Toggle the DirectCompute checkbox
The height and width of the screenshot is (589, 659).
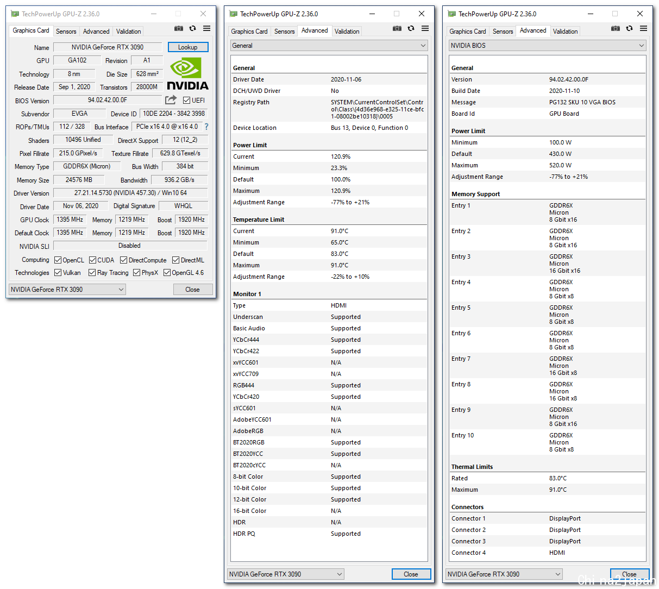[x=123, y=260]
